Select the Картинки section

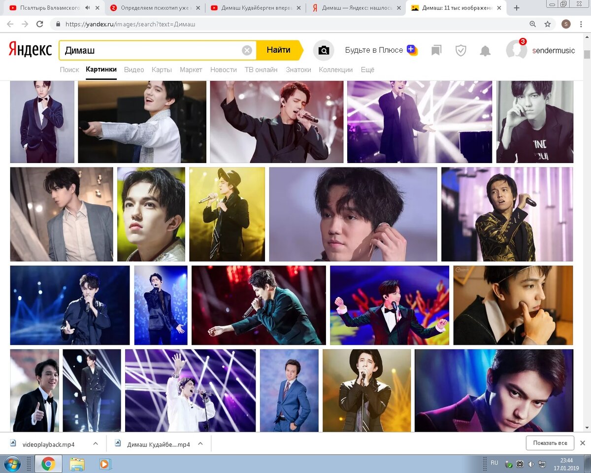coord(101,70)
